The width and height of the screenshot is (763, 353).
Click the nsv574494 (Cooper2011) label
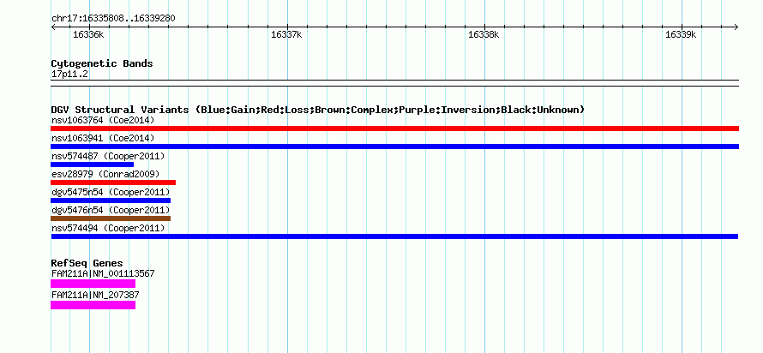[x=108, y=228]
